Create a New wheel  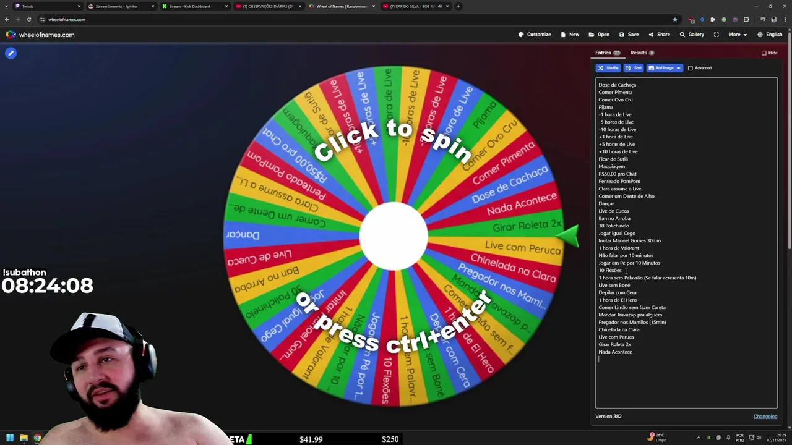tap(570, 35)
